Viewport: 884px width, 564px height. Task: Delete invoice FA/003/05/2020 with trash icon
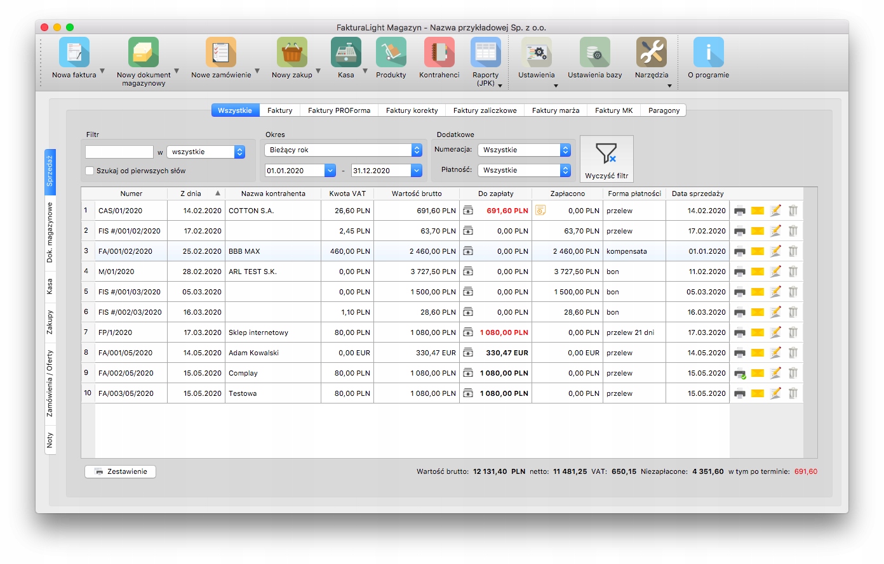pos(793,393)
